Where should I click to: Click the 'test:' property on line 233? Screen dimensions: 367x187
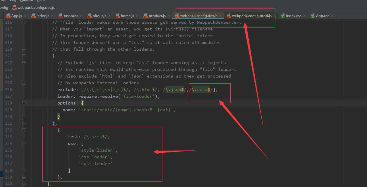coord(74,137)
